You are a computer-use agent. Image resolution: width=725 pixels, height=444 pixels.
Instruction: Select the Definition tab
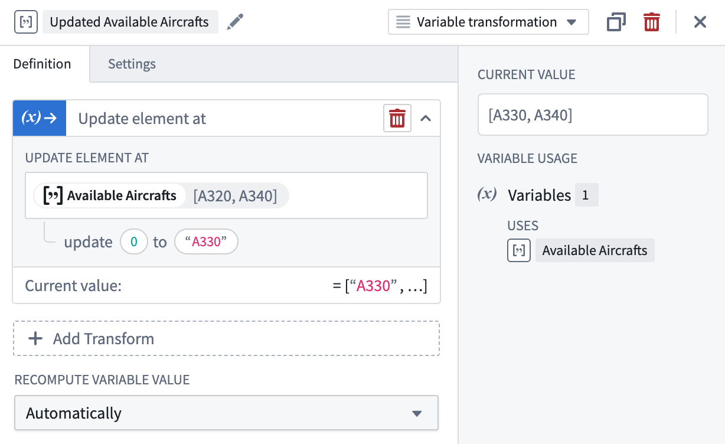coord(43,64)
